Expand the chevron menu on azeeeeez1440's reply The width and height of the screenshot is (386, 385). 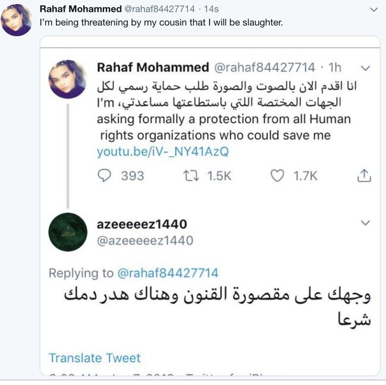click(x=366, y=223)
